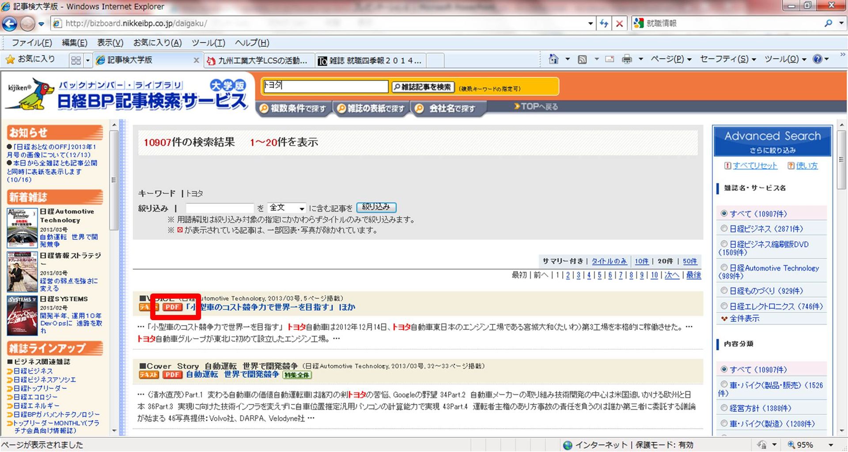Click the 特集全体 badge beside 自動運転 article

(297, 375)
